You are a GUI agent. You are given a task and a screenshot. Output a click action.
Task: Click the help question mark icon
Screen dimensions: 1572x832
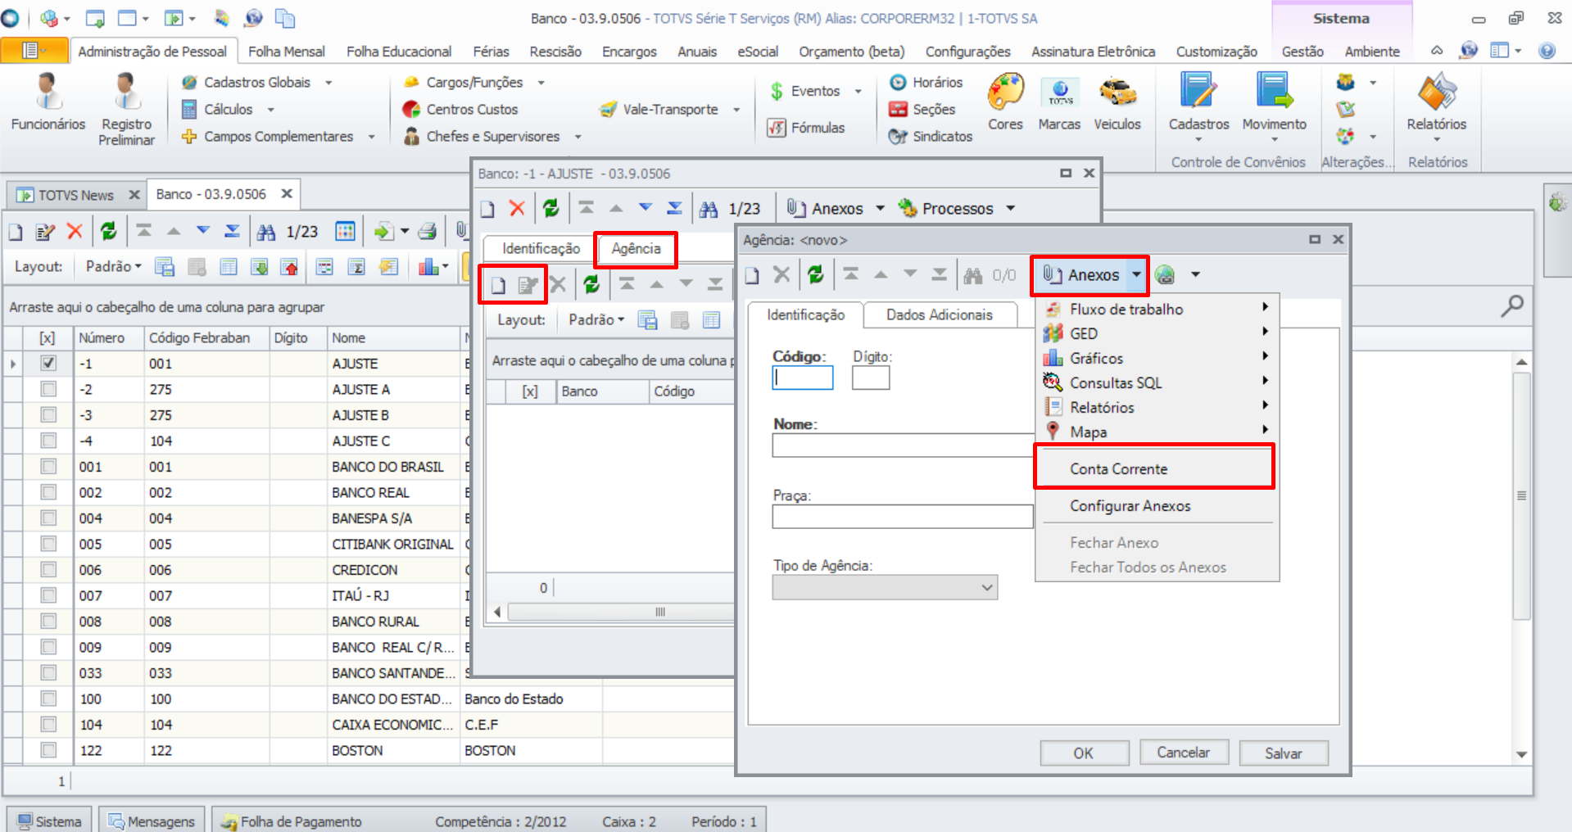coord(1547,51)
